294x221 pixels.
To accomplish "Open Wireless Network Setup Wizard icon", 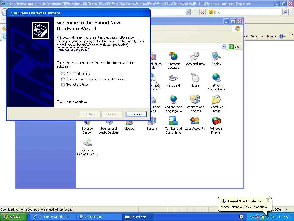I will tap(87, 147).
